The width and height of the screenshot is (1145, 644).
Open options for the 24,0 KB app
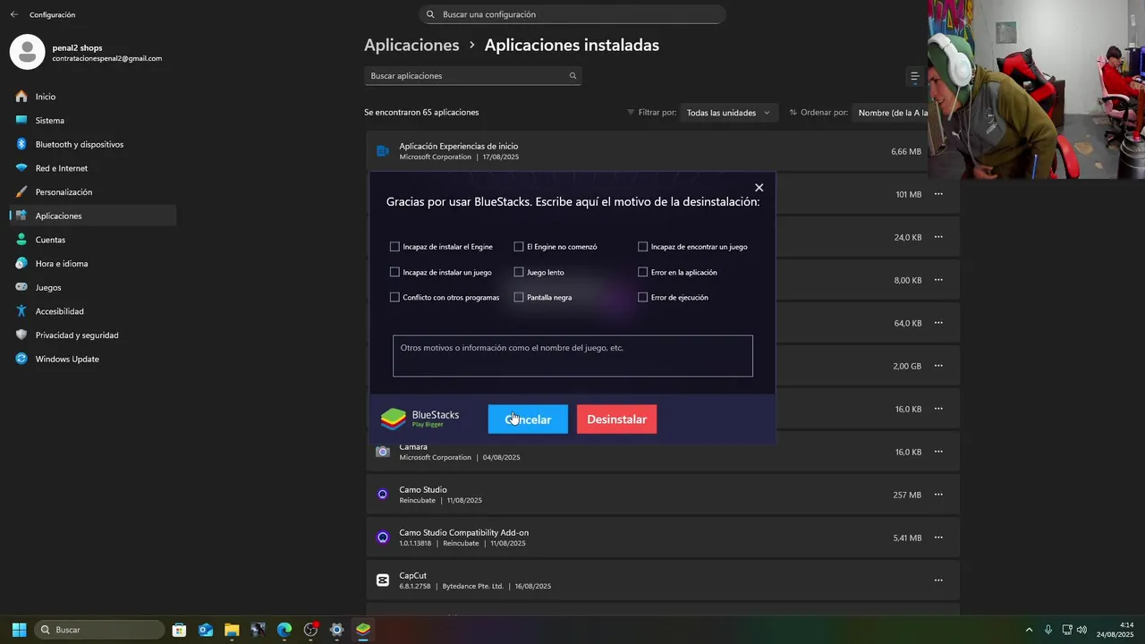click(938, 237)
